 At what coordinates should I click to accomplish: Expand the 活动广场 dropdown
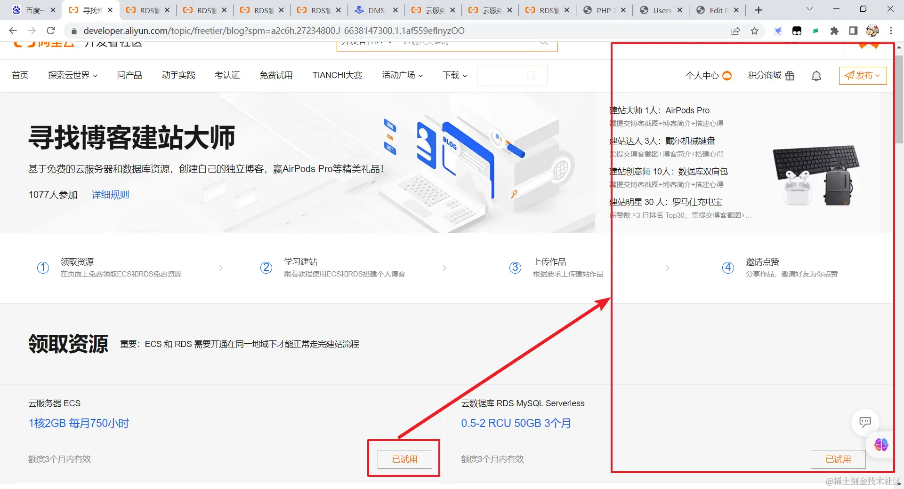point(403,75)
